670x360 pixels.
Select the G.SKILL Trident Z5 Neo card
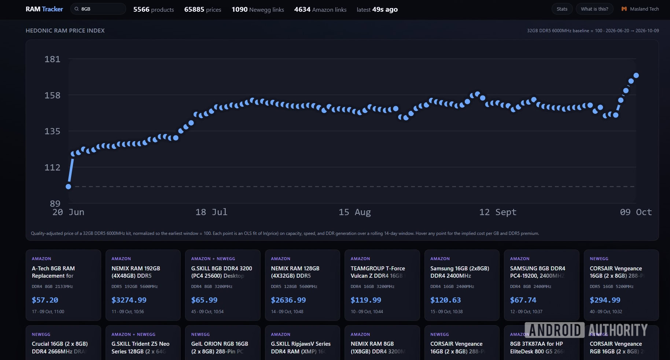pyautogui.click(x=143, y=343)
